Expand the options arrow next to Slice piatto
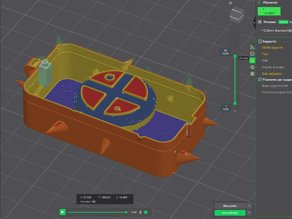 pyautogui.click(x=249, y=206)
